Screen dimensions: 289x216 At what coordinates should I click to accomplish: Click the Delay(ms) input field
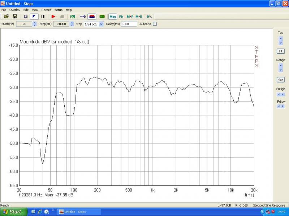pos(129,24)
